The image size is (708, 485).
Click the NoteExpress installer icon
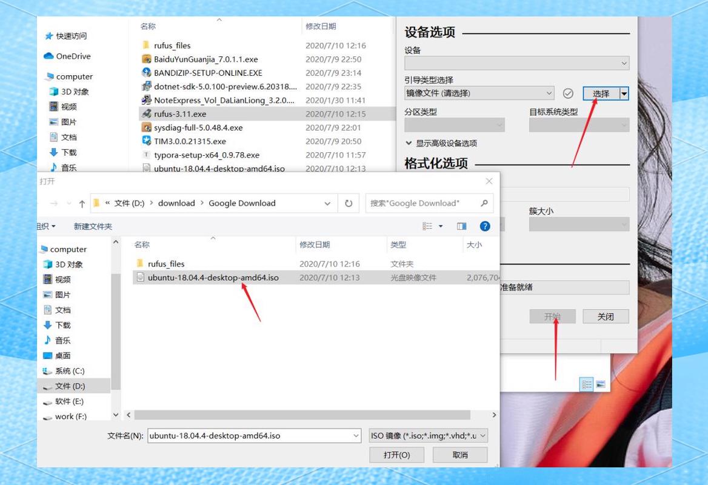[x=146, y=100]
